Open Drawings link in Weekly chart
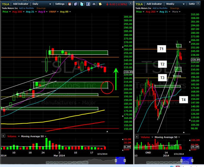 pyautogui.click(x=174, y=8)
